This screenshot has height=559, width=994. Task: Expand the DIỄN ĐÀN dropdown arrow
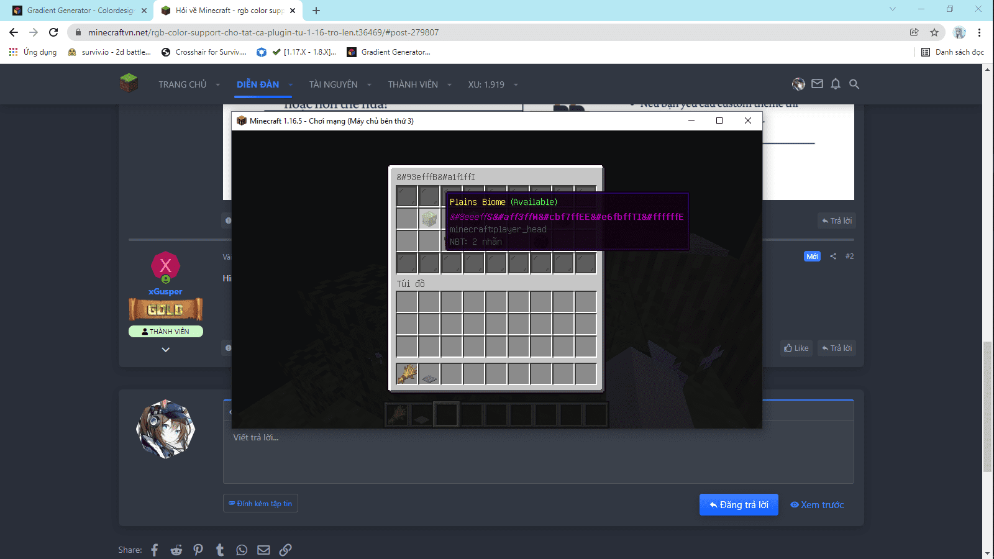(291, 84)
